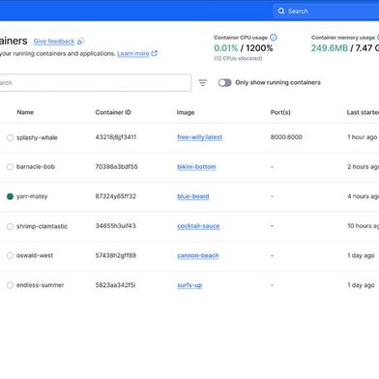
Task: Click the 2 hours ago timestamp
Action: [x=364, y=166]
